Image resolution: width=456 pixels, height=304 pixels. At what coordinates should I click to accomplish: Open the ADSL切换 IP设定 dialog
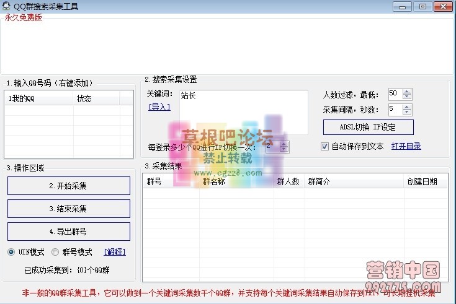click(368, 127)
